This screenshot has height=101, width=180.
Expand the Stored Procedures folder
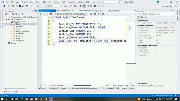pyautogui.click(x=11, y=31)
